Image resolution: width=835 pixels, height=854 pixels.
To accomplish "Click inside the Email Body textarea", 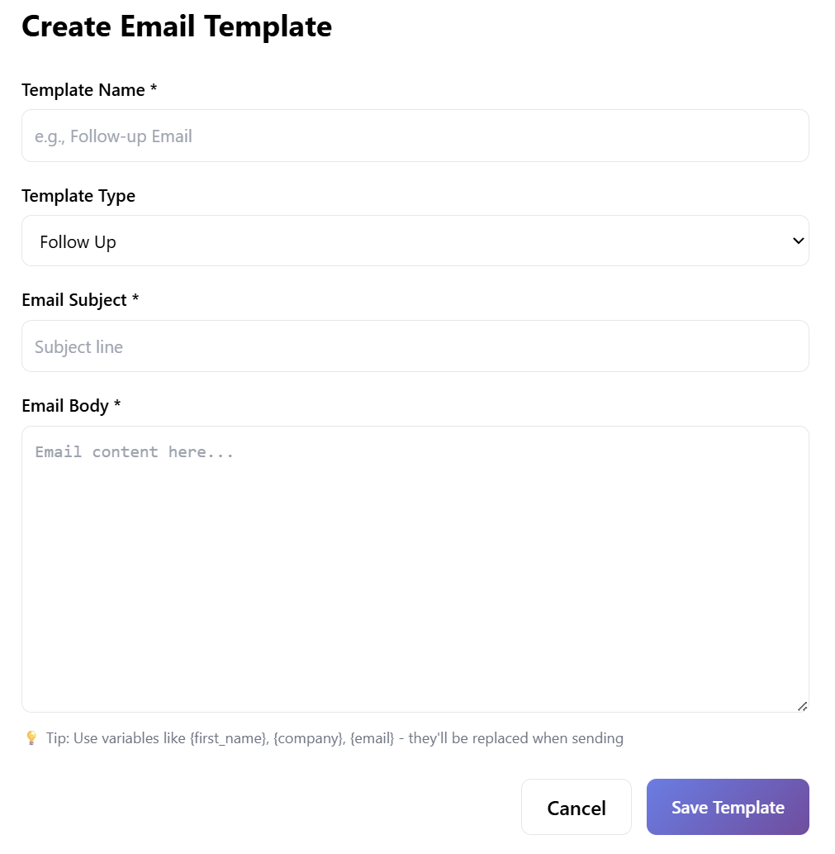I will click(415, 569).
